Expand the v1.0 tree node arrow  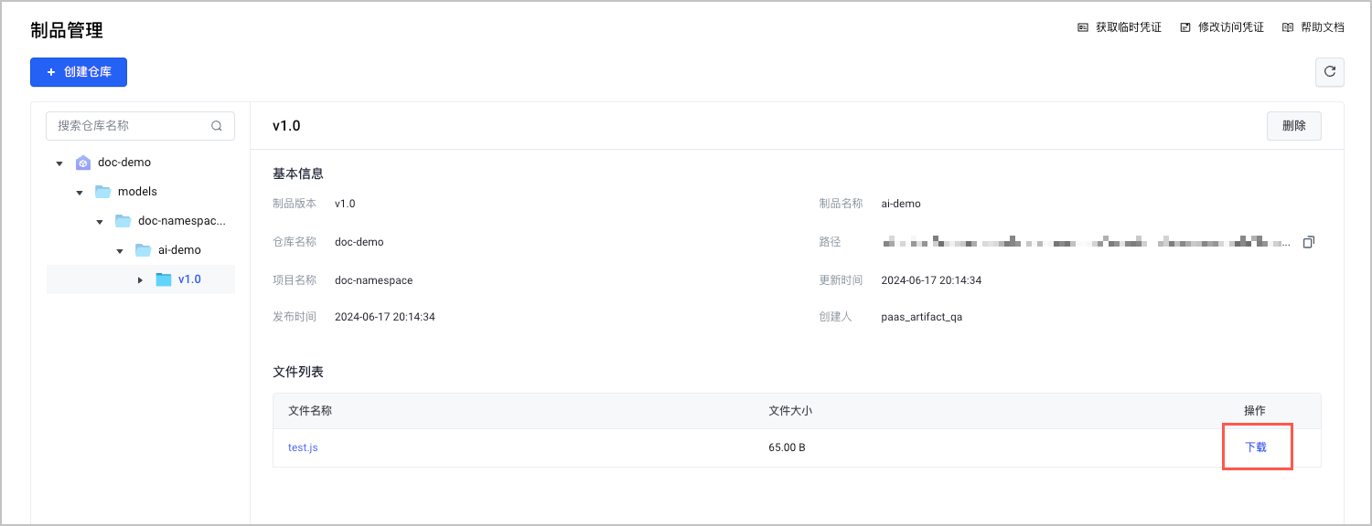click(x=140, y=280)
